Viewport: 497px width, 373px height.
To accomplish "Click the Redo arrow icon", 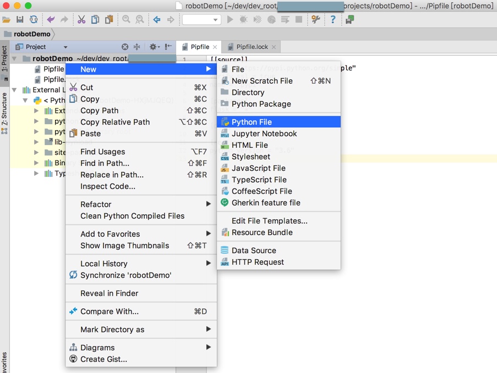I will tap(64, 20).
